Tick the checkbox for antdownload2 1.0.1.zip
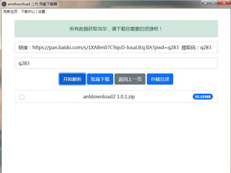 click(22, 97)
